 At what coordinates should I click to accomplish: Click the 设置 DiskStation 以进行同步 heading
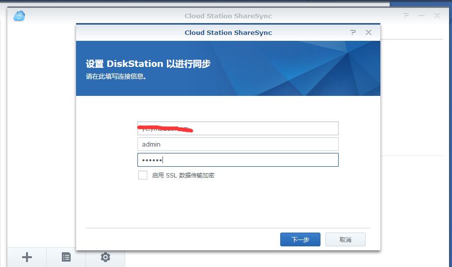[x=148, y=63]
